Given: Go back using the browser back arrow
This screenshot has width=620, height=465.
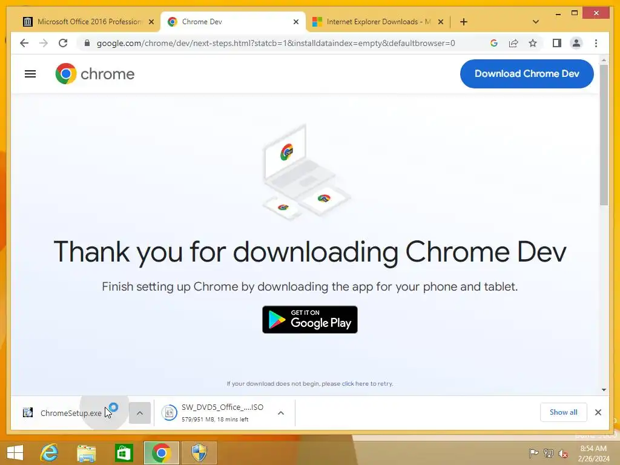Looking at the screenshot, I should click(x=24, y=43).
